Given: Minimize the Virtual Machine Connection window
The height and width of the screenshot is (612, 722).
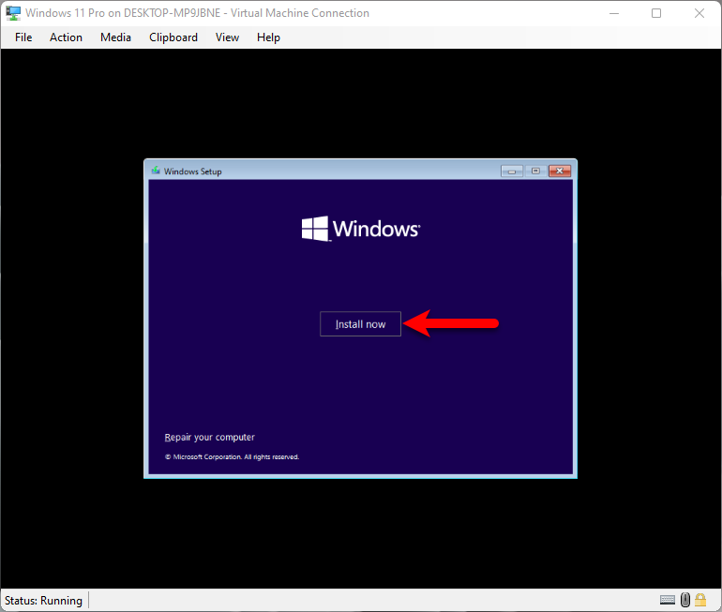Looking at the screenshot, I should (614, 13).
